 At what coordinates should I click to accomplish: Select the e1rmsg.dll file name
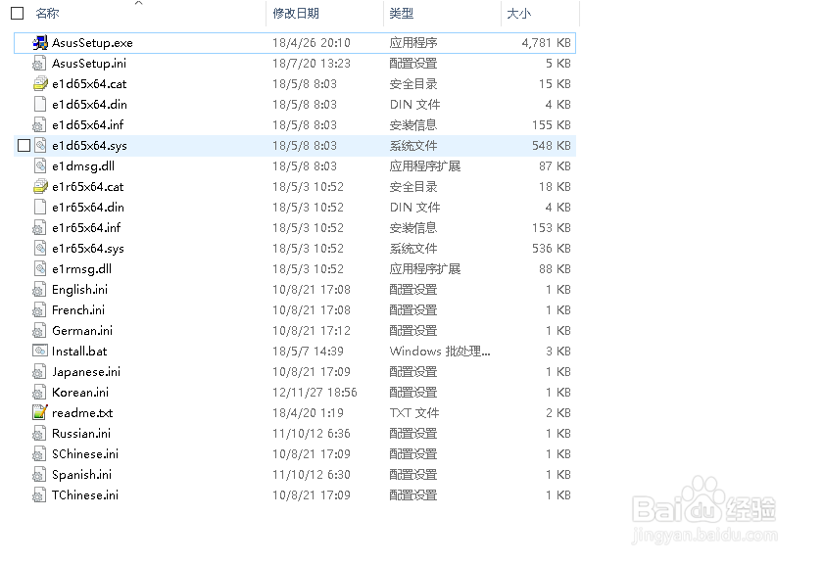tap(81, 269)
